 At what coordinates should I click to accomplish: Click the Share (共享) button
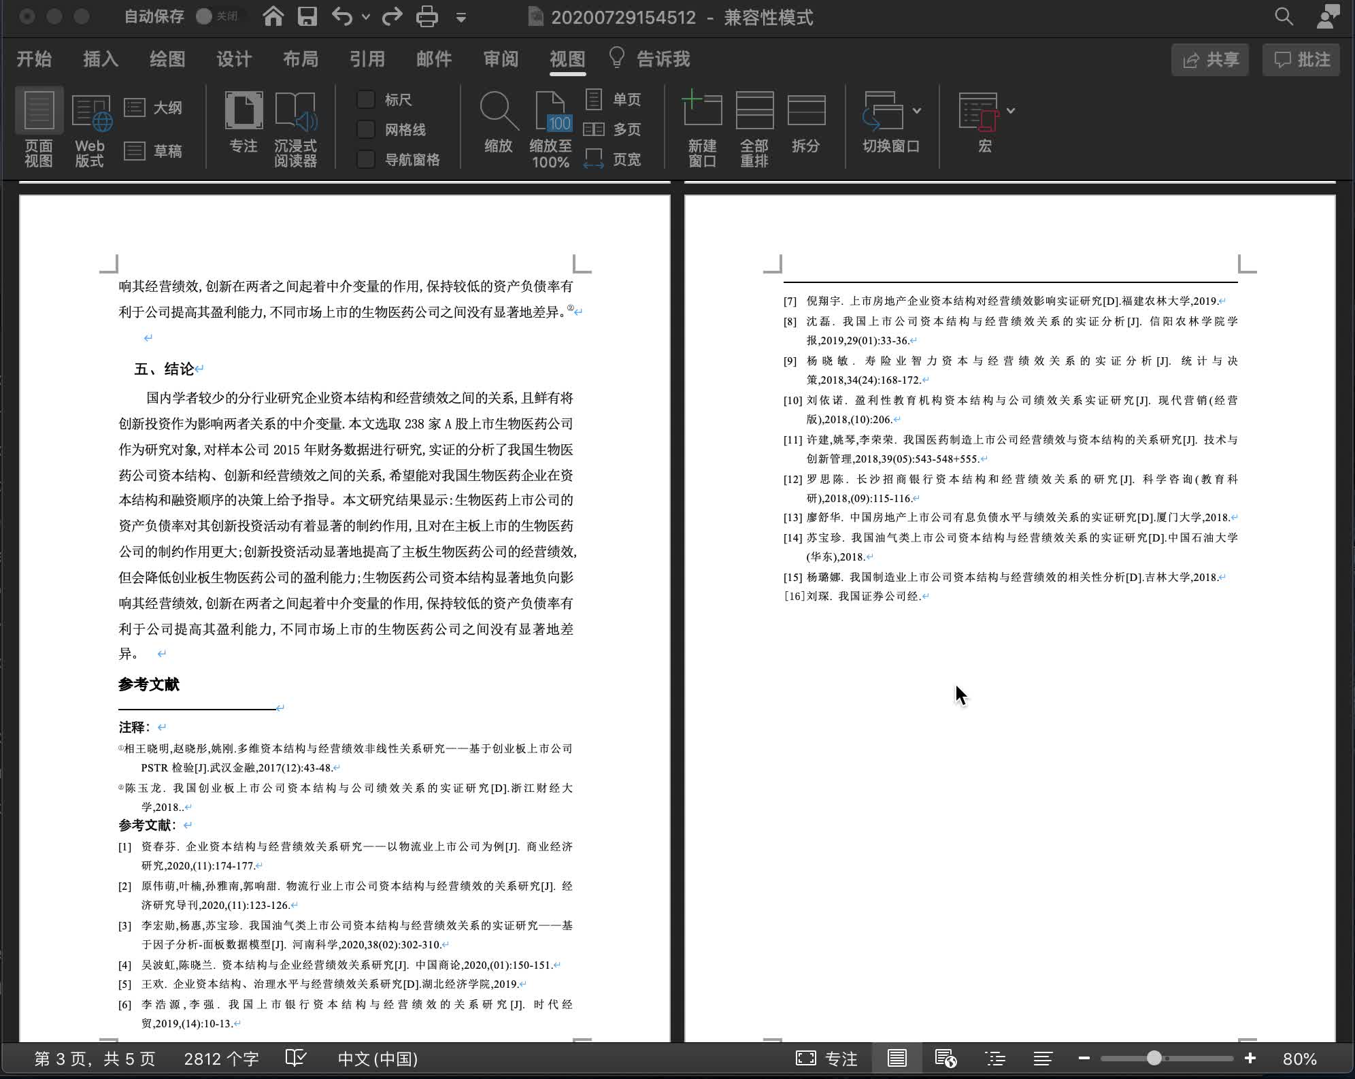point(1210,60)
